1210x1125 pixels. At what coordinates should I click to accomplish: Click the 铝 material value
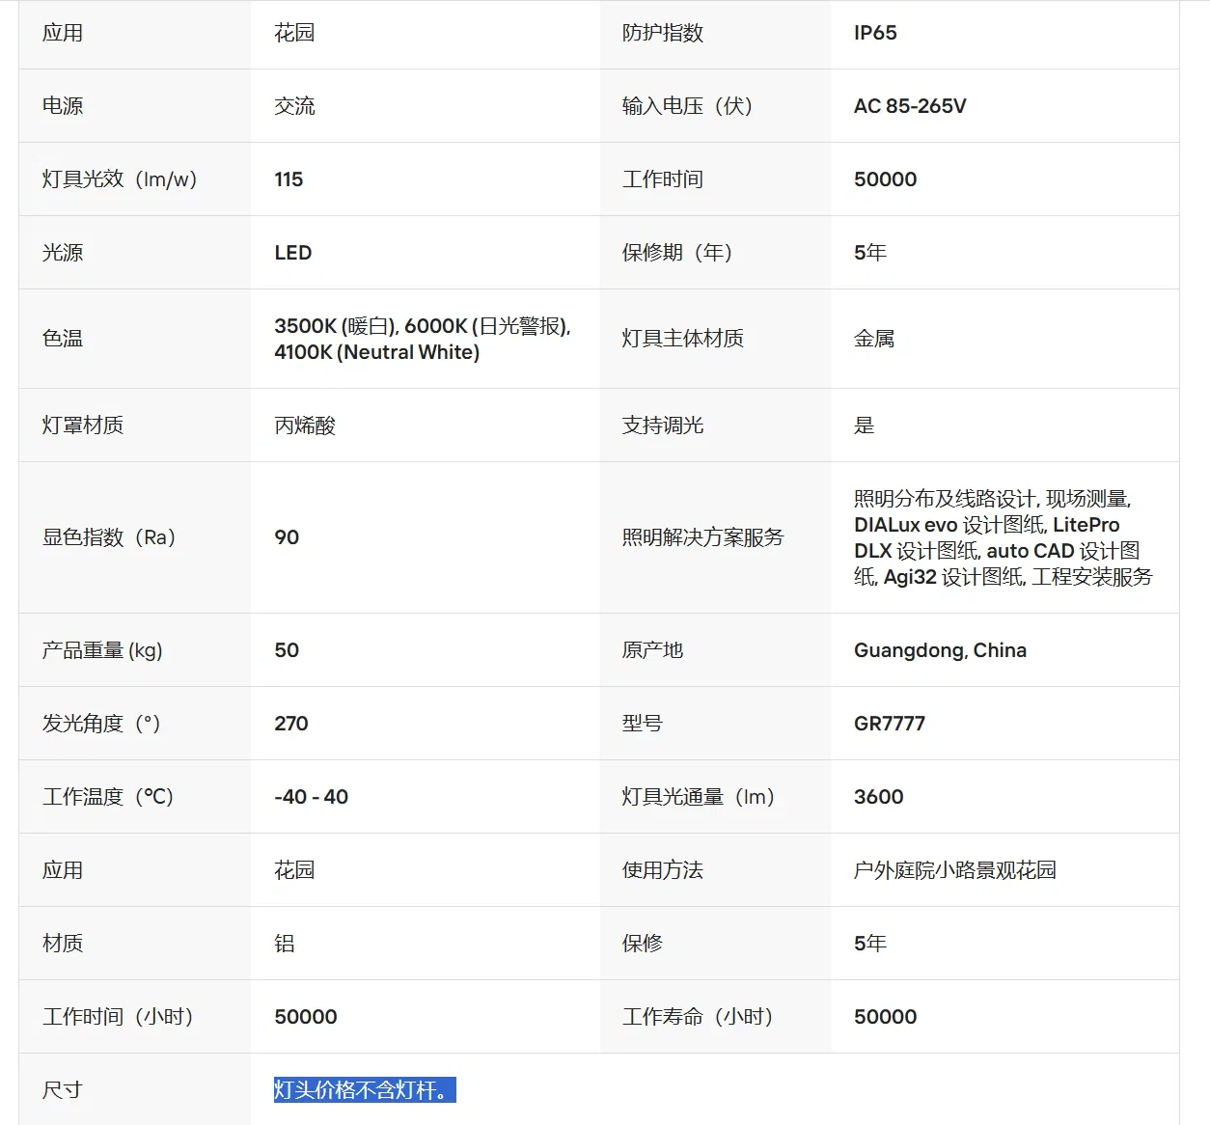point(285,944)
